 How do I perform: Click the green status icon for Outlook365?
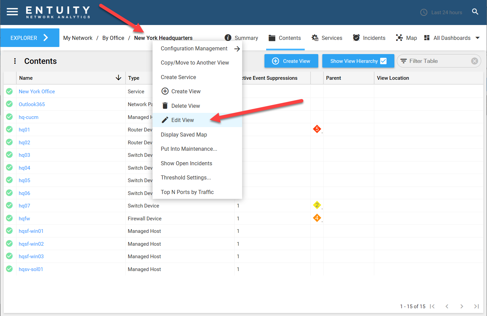pyautogui.click(x=9, y=104)
